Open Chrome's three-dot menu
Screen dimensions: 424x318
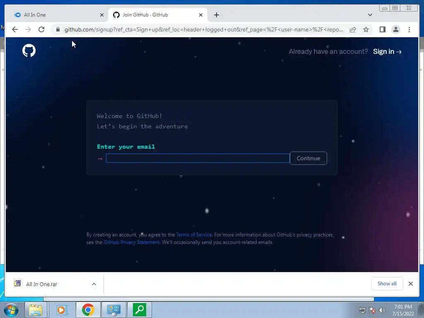click(x=409, y=29)
